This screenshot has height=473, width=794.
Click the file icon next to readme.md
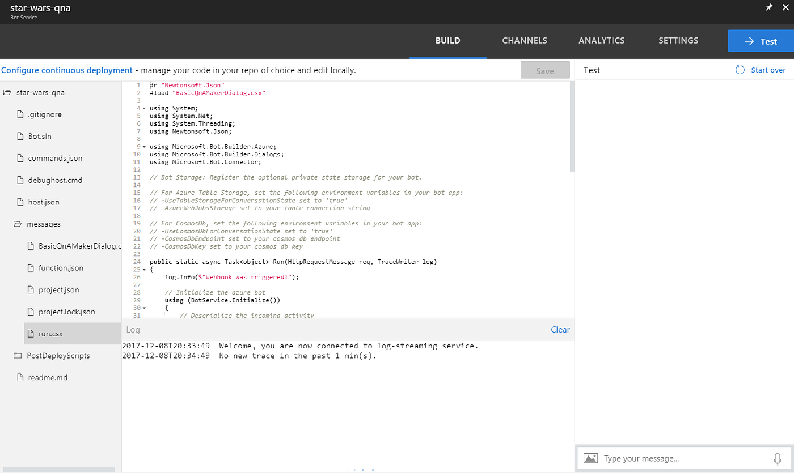[x=20, y=377]
